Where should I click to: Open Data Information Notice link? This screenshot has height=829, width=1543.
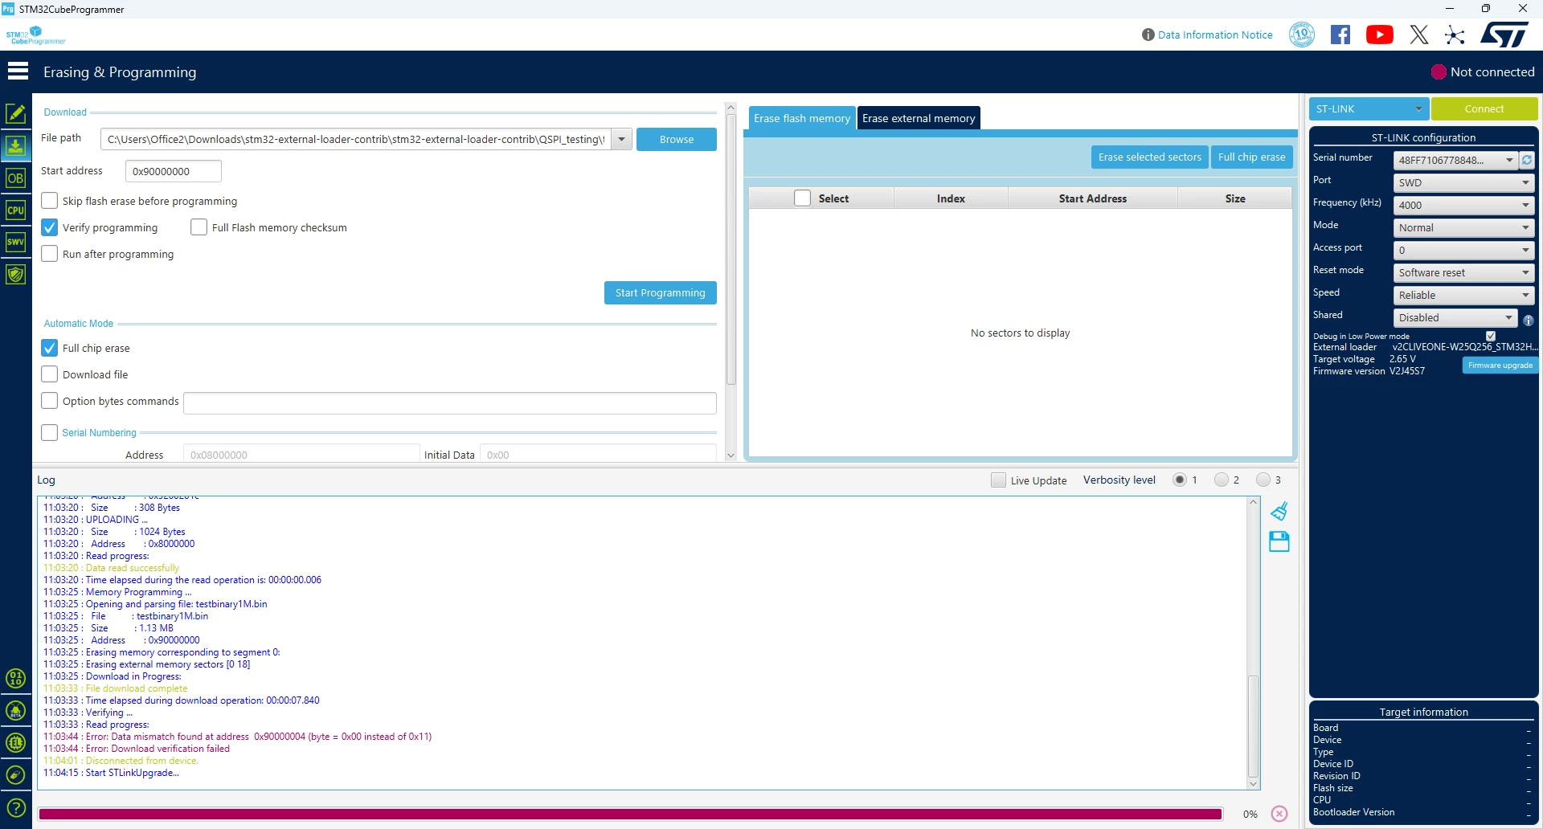point(1215,35)
